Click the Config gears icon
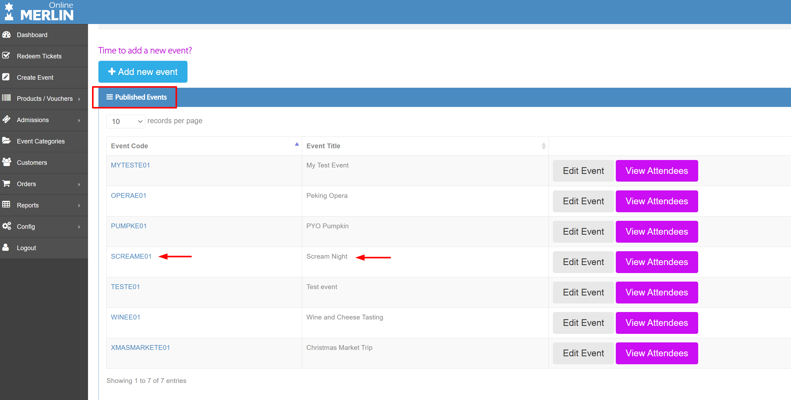The image size is (791, 400). tap(6, 226)
